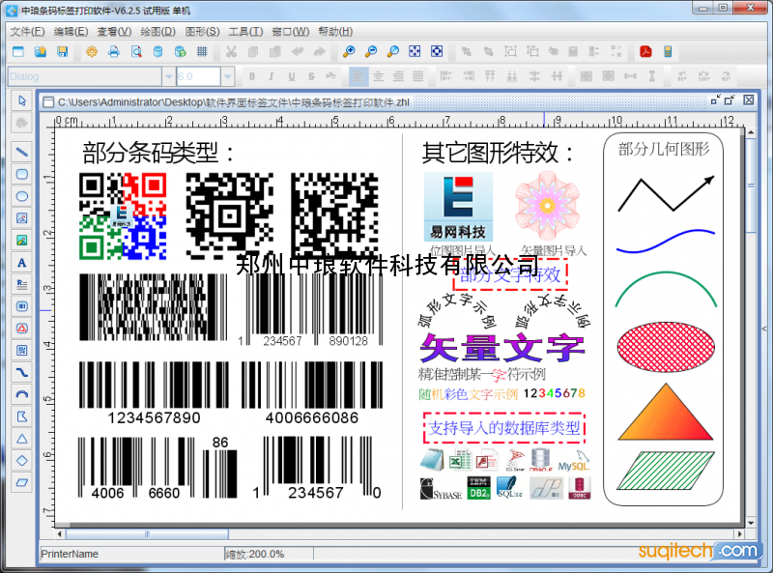Select left text alignment
773x573 pixels.
click(358, 76)
